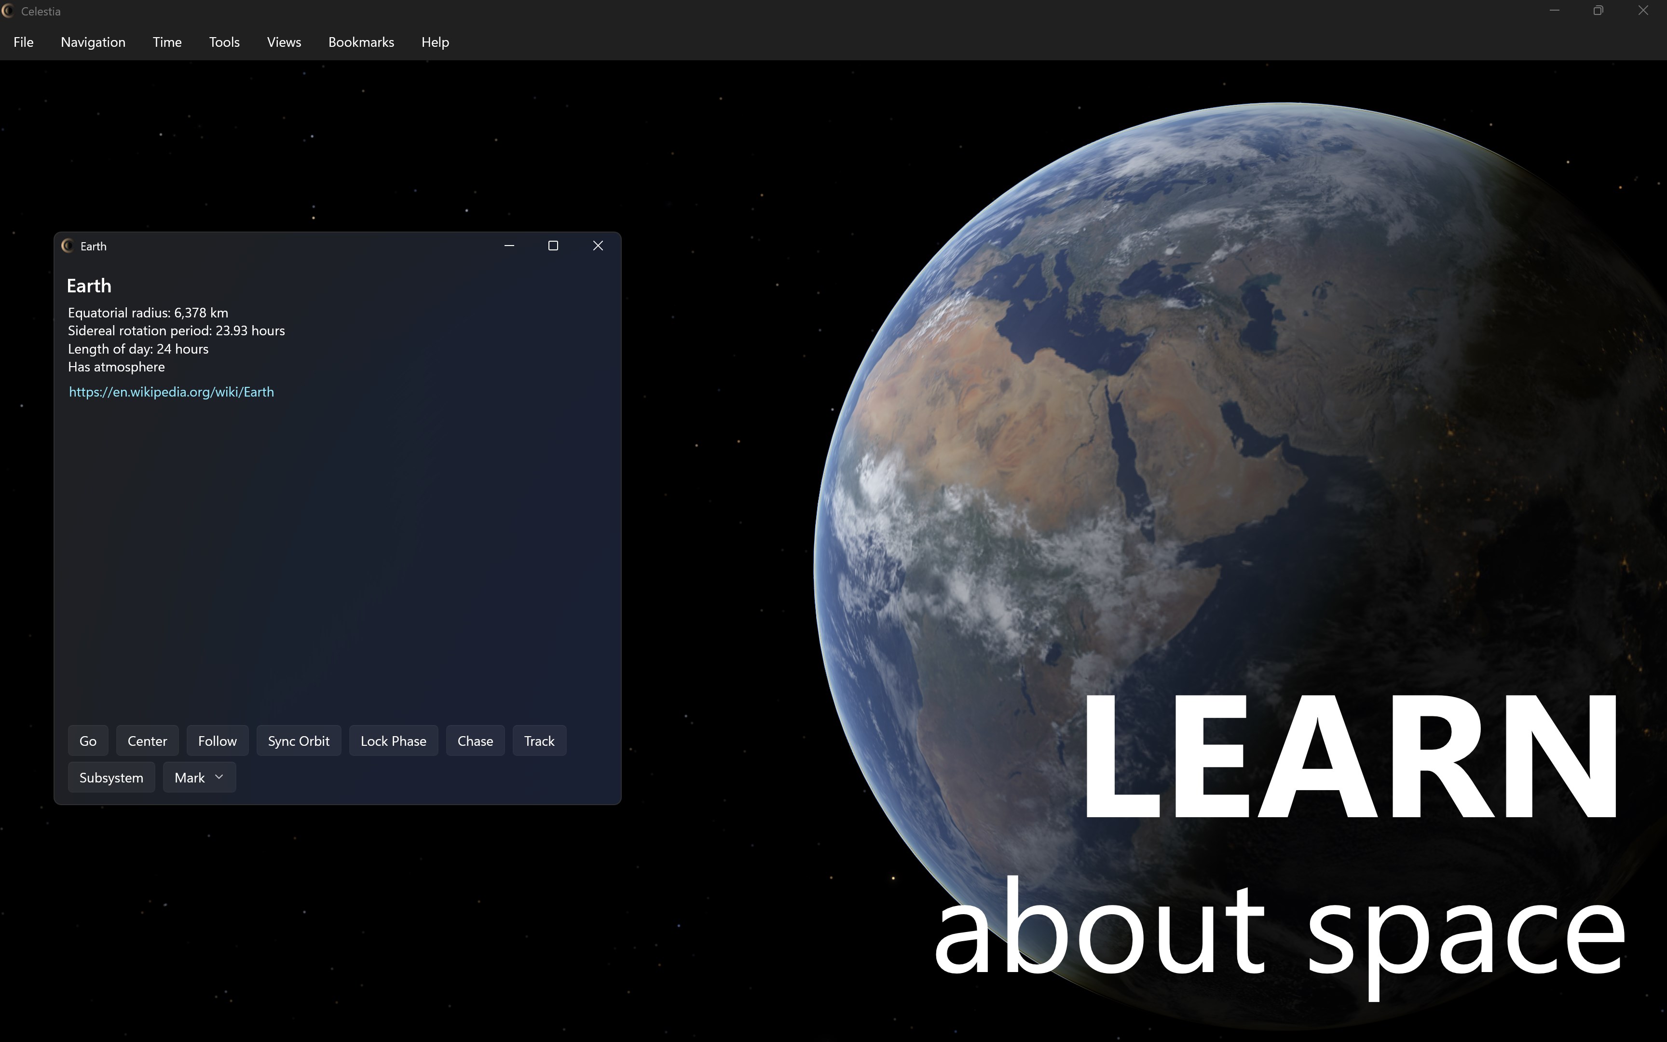
Task: Enable Sync Orbit mode
Action: pos(298,740)
